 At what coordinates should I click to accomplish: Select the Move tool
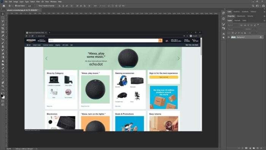pos(3,14)
